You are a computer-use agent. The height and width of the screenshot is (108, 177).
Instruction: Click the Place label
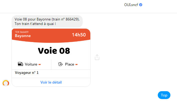click(x=70, y=64)
